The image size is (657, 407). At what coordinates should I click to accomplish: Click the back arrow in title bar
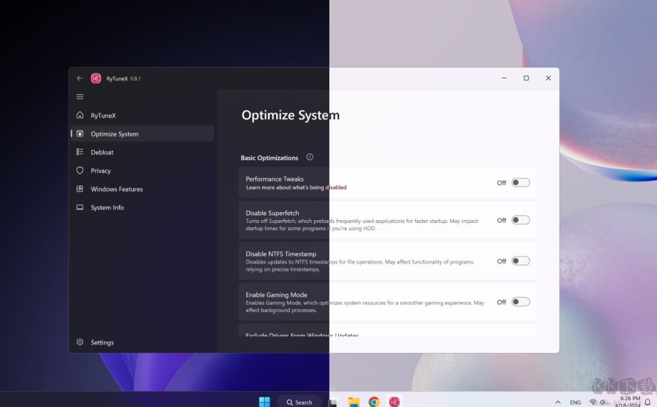(x=80, y=78)
